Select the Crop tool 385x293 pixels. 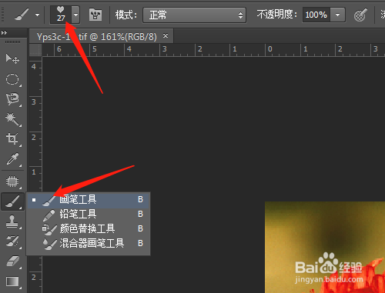(12, 139)
